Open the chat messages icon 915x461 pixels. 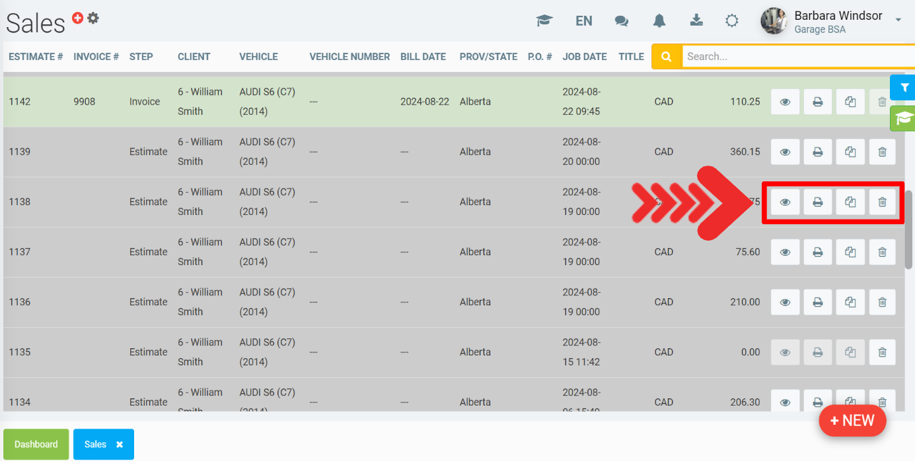coord(621,21)
